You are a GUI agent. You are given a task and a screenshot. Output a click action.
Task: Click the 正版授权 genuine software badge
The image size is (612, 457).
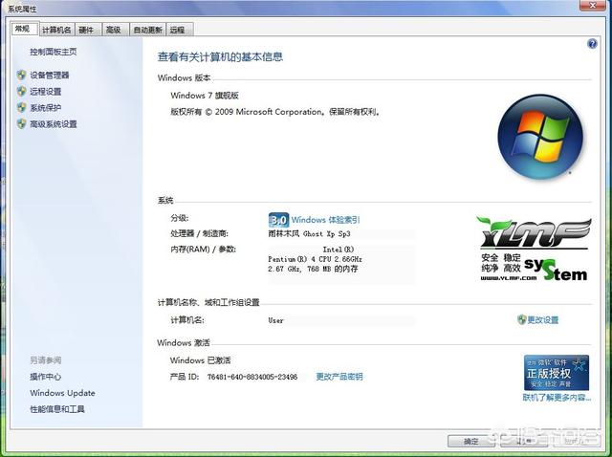coord(557,373)
